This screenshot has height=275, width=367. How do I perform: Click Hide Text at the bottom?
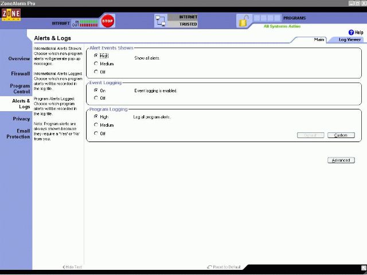(x=72, y=267)
